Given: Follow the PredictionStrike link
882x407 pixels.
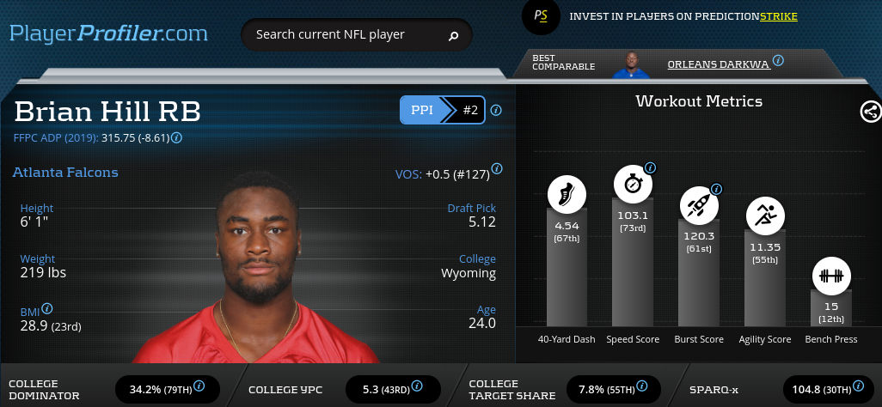Looking at the screenshot, I should tap(779, 16).
